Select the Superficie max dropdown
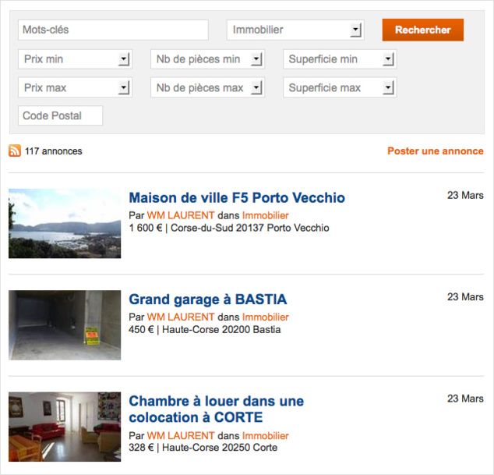Image resolution: width=494 pixels, height=475 pixels. pyautogui.click(x=340, y=88)
